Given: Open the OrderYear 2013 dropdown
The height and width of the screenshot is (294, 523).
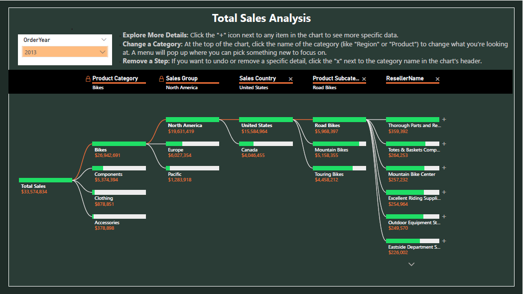Looking at the screenshot, I should [65, 52].
